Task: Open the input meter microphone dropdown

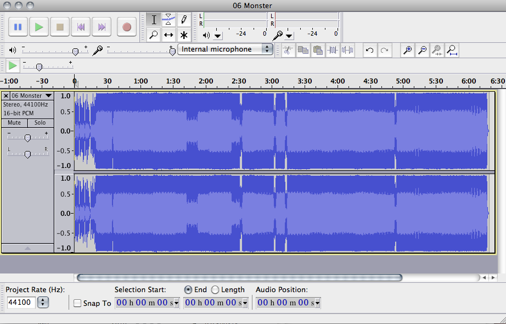Action: point(289,36)
